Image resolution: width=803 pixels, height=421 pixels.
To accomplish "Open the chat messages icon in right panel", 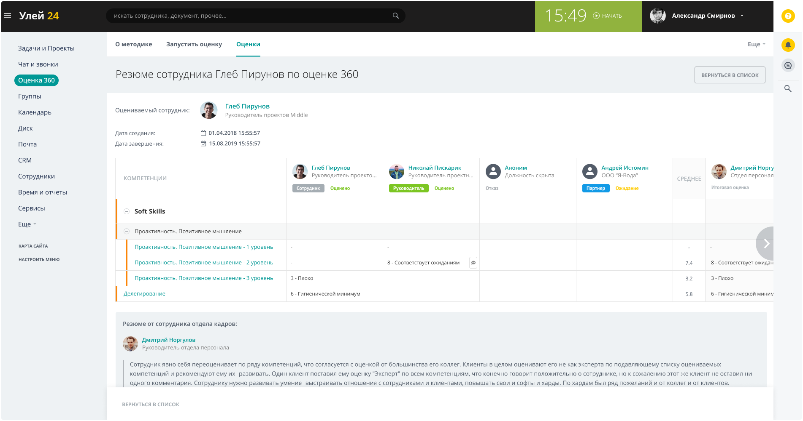I will pyautogui.click(x=788, y=65).
